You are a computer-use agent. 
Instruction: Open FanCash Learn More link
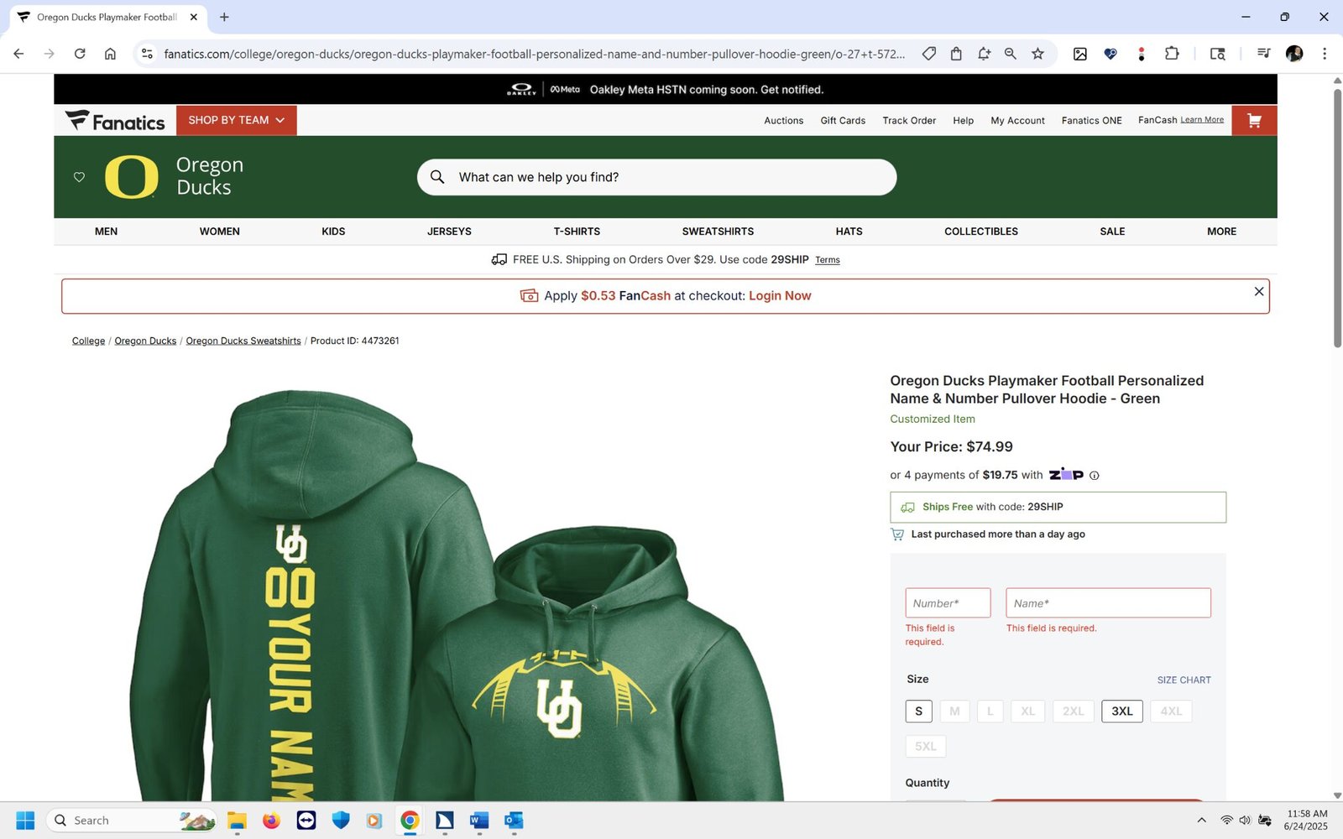coord(1202,120)
